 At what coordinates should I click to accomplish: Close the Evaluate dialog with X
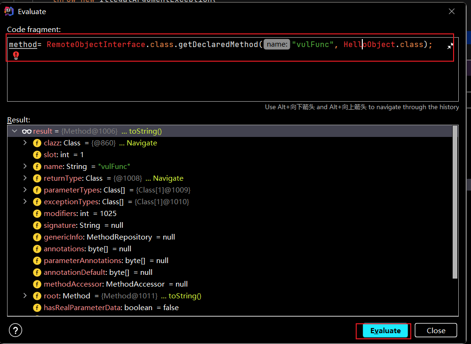coord(452,11)
